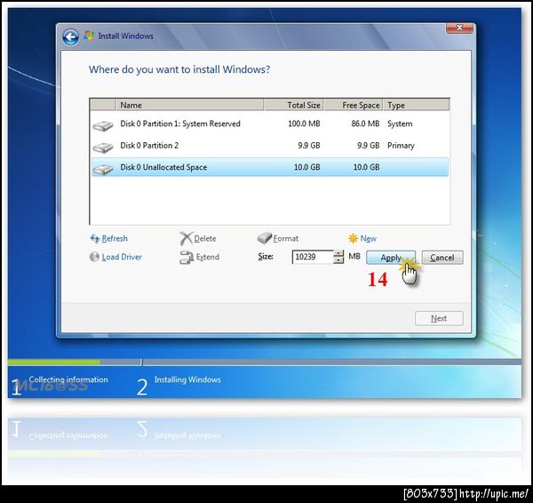This screenshot has width=533, height=503.
Task: Click the 'Installing Windows' step label
Action: click(x=187, y=379)
